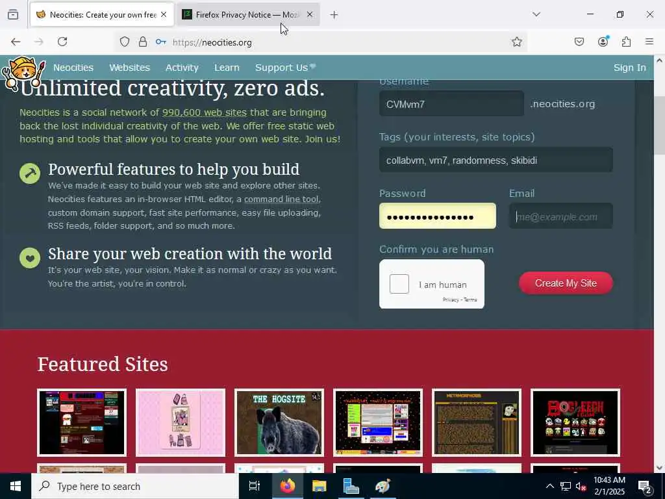Open first featured site thumbnail, dark red page
Viewport: 665px width, 499px height.
(82, 422)
